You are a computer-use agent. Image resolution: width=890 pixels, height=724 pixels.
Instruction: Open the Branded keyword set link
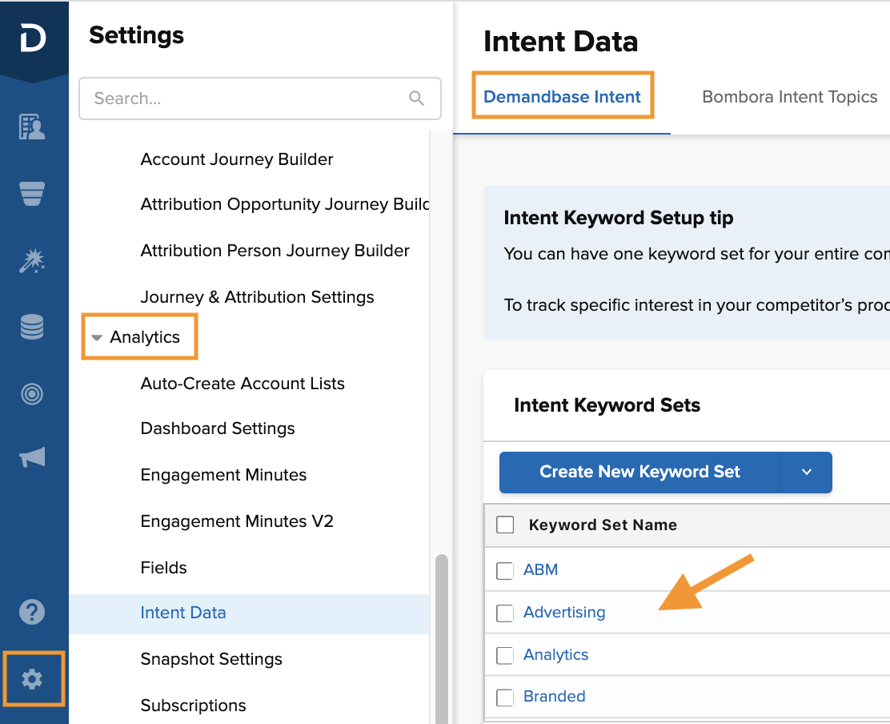(554, 696)
